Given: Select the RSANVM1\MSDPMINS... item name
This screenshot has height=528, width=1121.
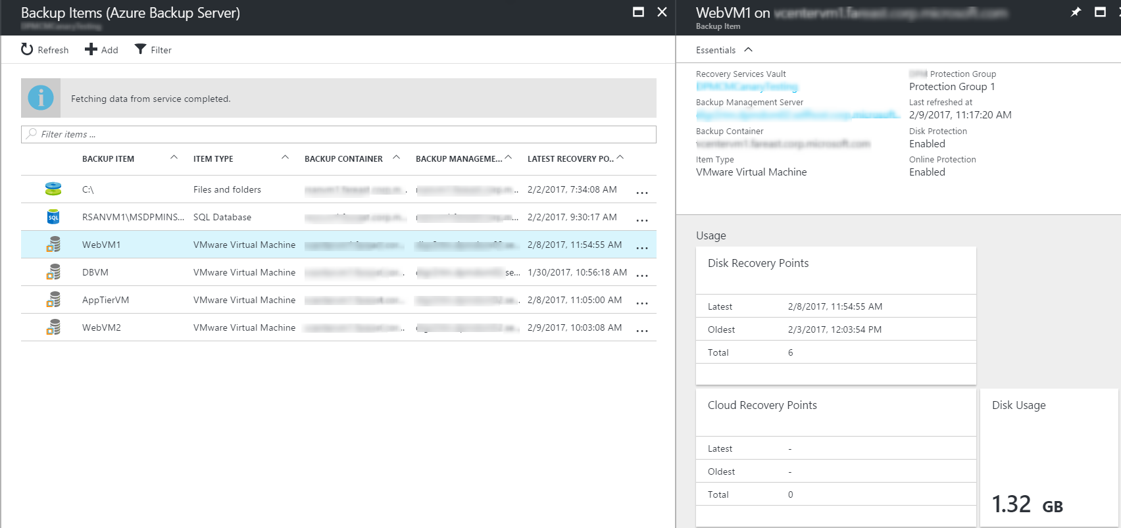Looking at the screenshot, I should coord(133,217).
